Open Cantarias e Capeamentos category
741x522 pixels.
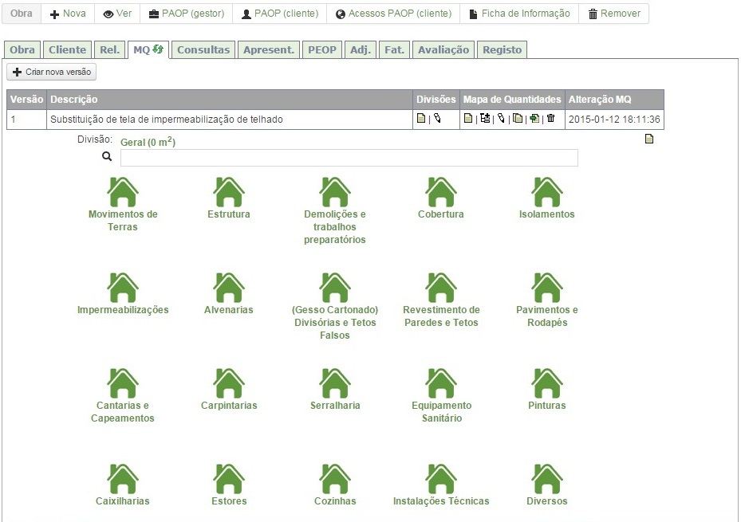coord(123,396)
